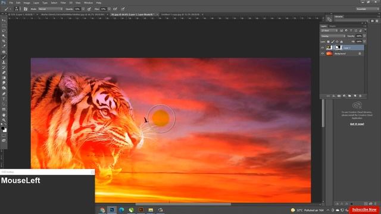The height and width of the screenshot is (214, 381).
Task: Select the Background layer thumbnail
Action: tap(329, 53)
